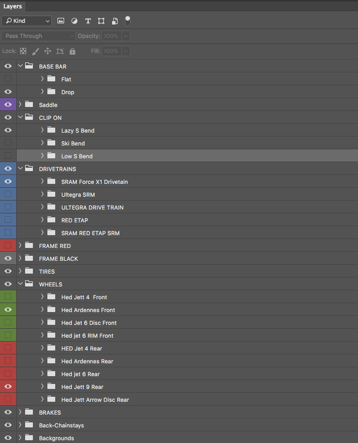Expand the RED ETAP group
The height and width of the screenshot is (443, 358).
click(x=42, y=220)
